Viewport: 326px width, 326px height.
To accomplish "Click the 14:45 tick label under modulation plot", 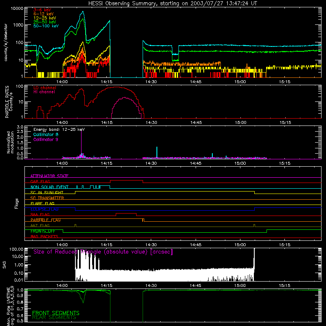I will (196, 163).
